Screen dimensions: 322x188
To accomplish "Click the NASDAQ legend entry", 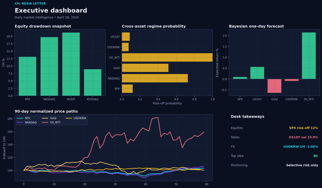I will [x=27, y=122].
